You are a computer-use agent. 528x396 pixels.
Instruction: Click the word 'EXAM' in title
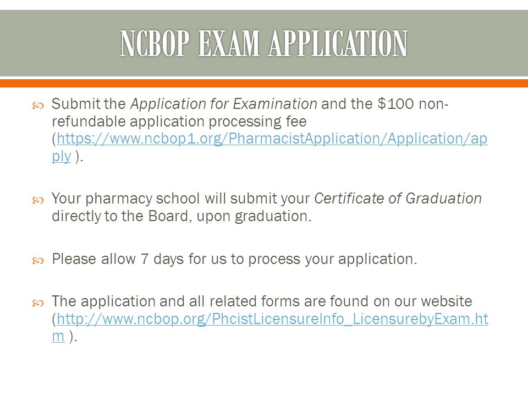click(x=229, y=43)
